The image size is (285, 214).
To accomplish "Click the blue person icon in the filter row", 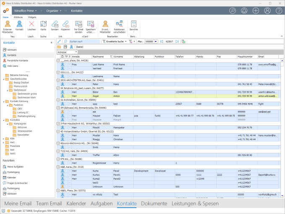I will click(x=71, y=47).
